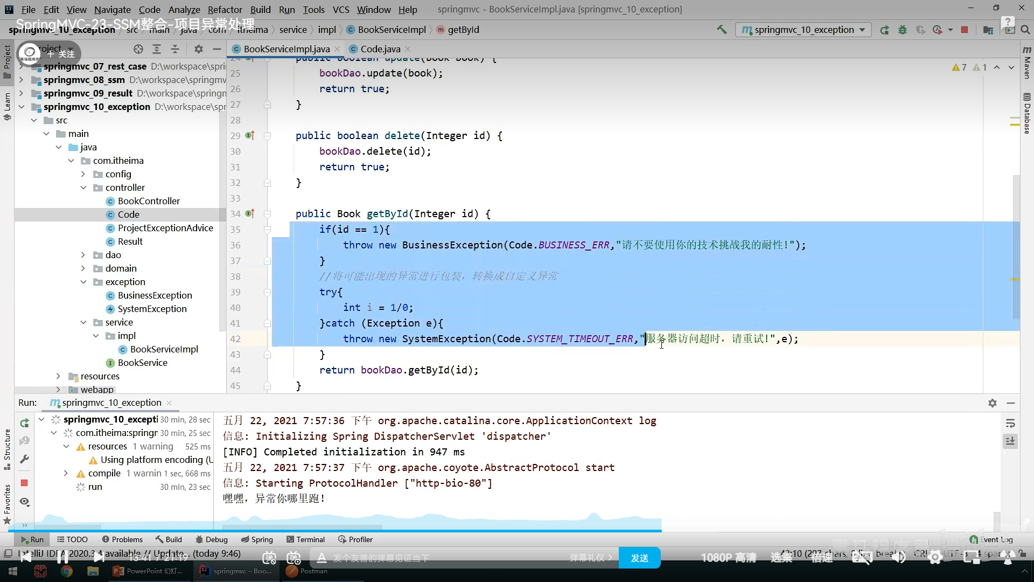
Task: Toggle soft-wrap in Run console
Action: (x=1010, y=424)
